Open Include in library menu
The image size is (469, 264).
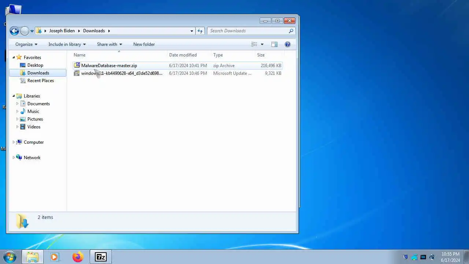pos(67,44)
